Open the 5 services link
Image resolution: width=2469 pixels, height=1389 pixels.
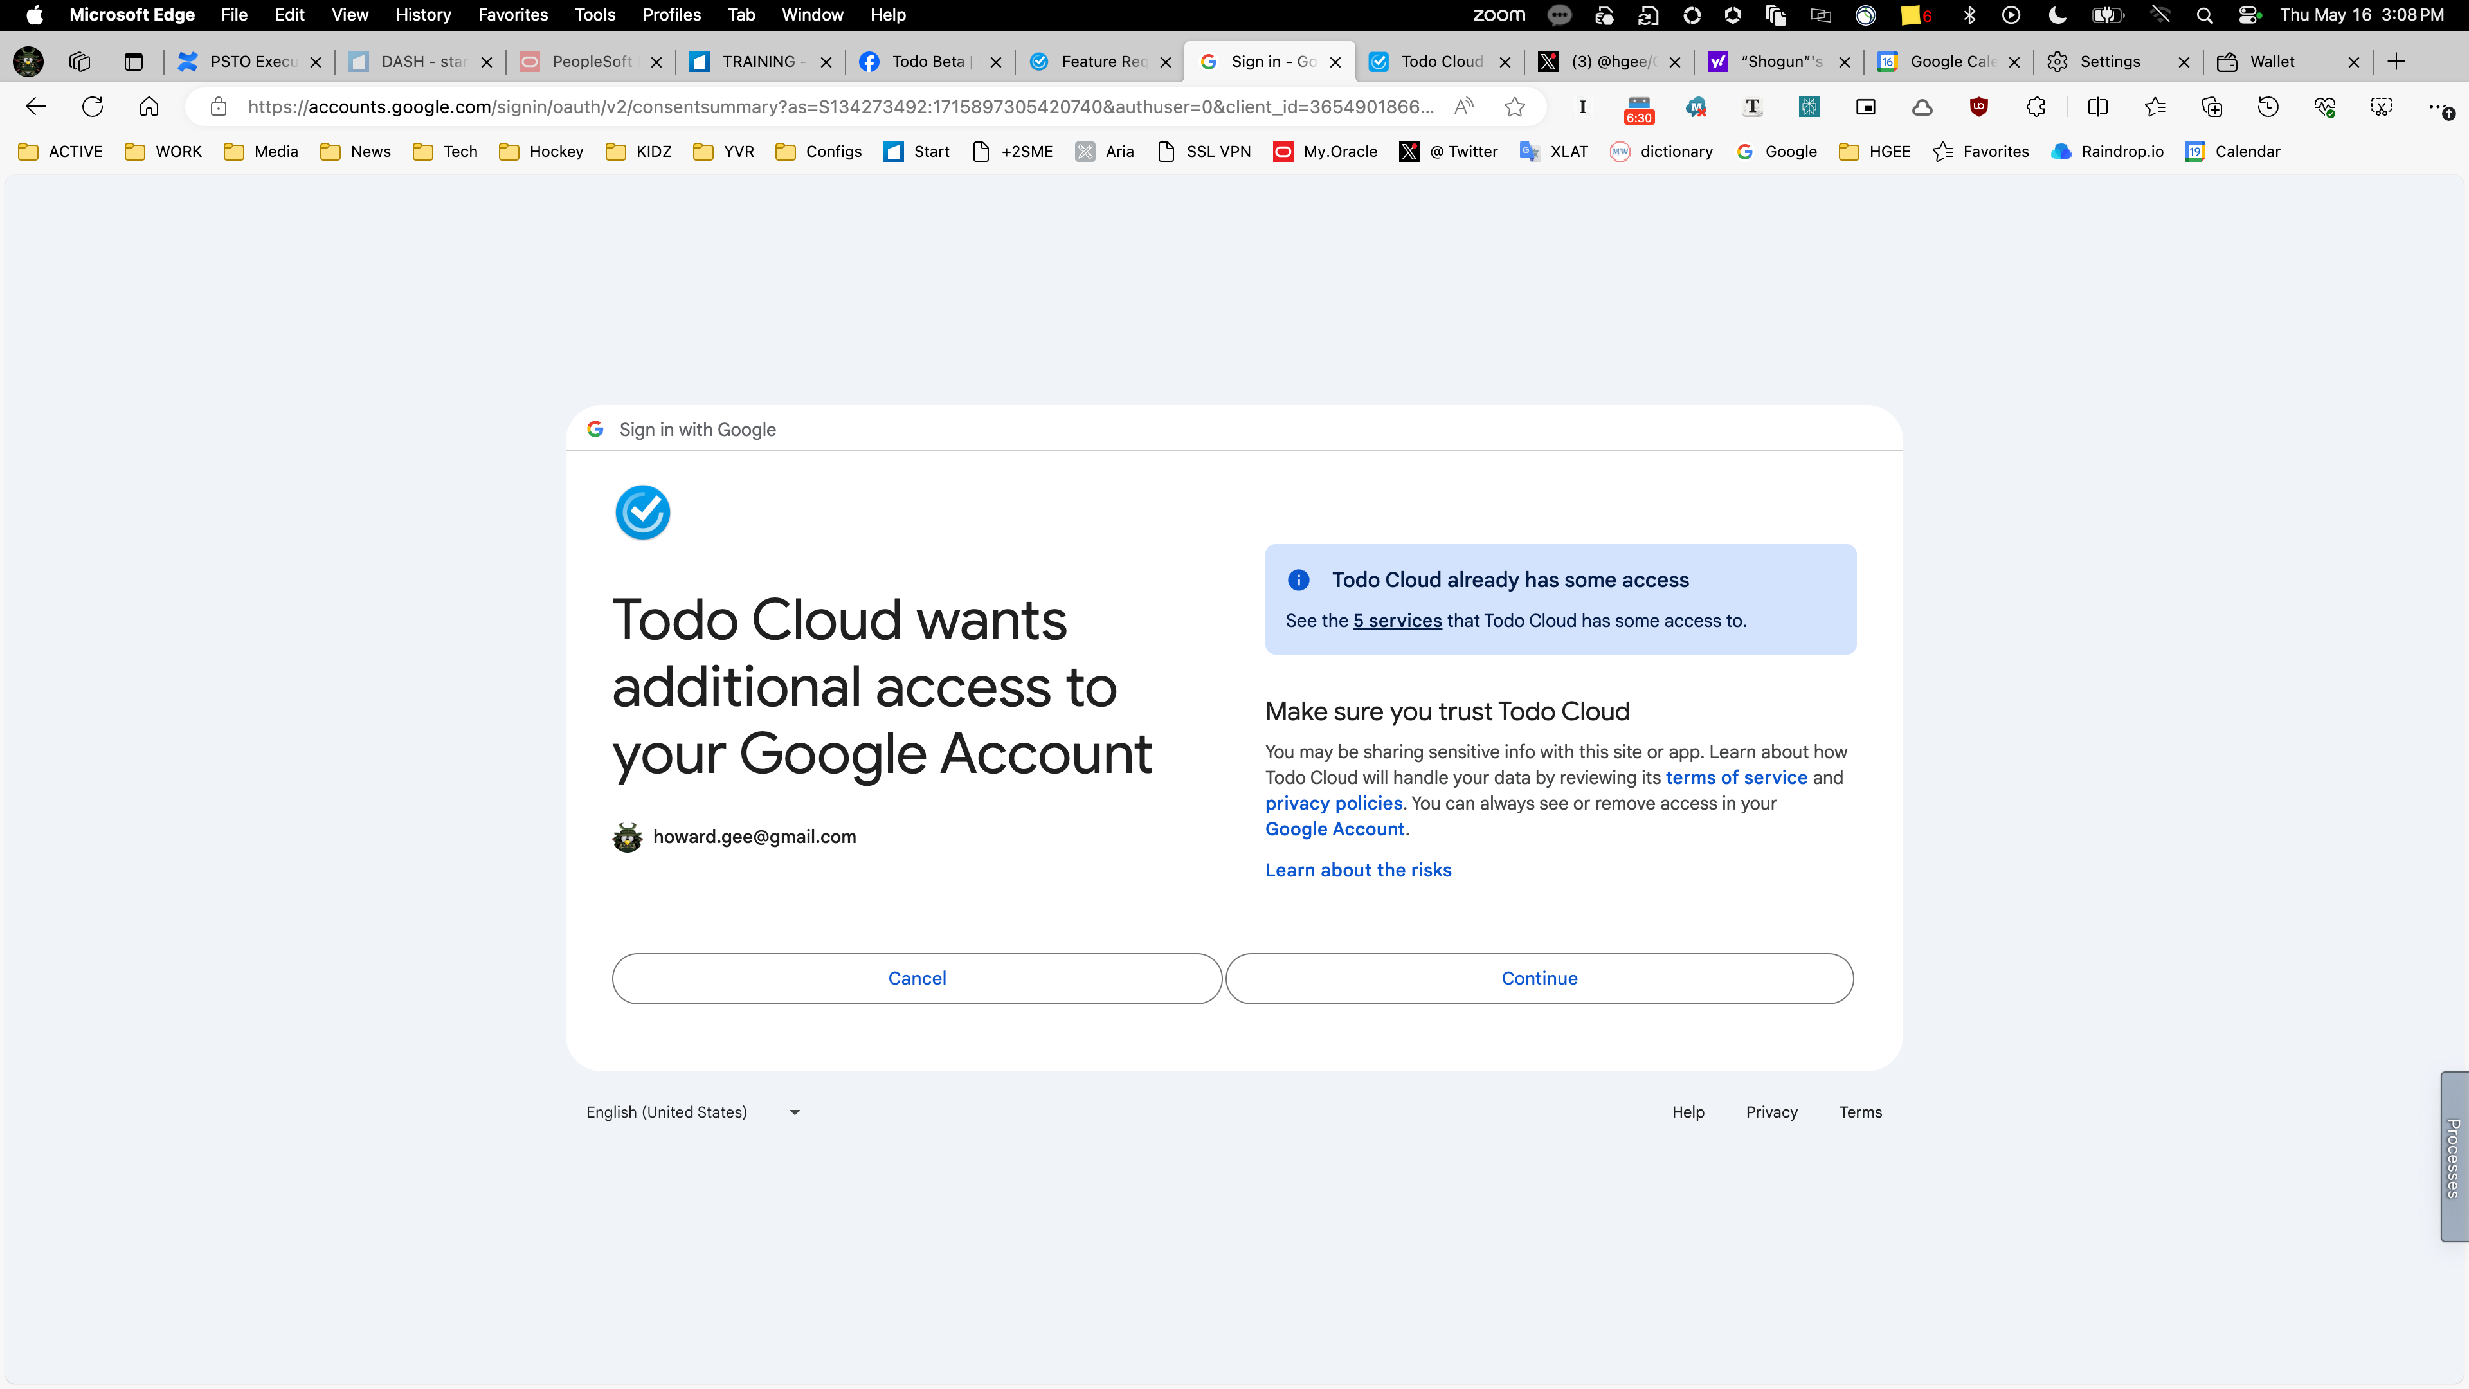click(x=1397, y=620)
